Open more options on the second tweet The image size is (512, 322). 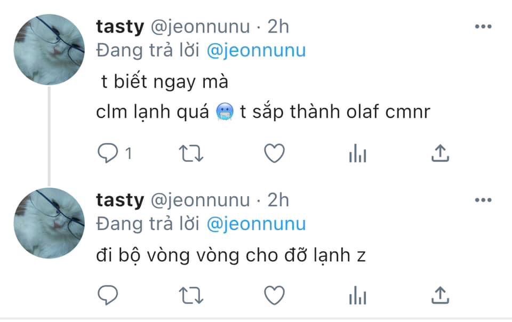[x=483, y=200]
